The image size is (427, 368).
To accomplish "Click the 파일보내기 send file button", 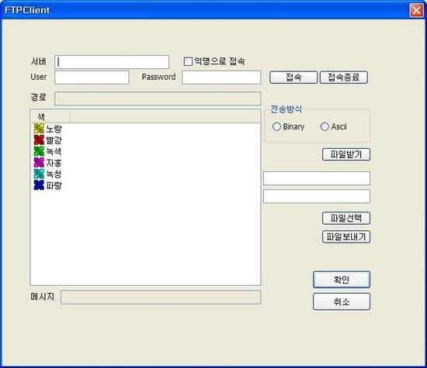I will pos(346,237).
